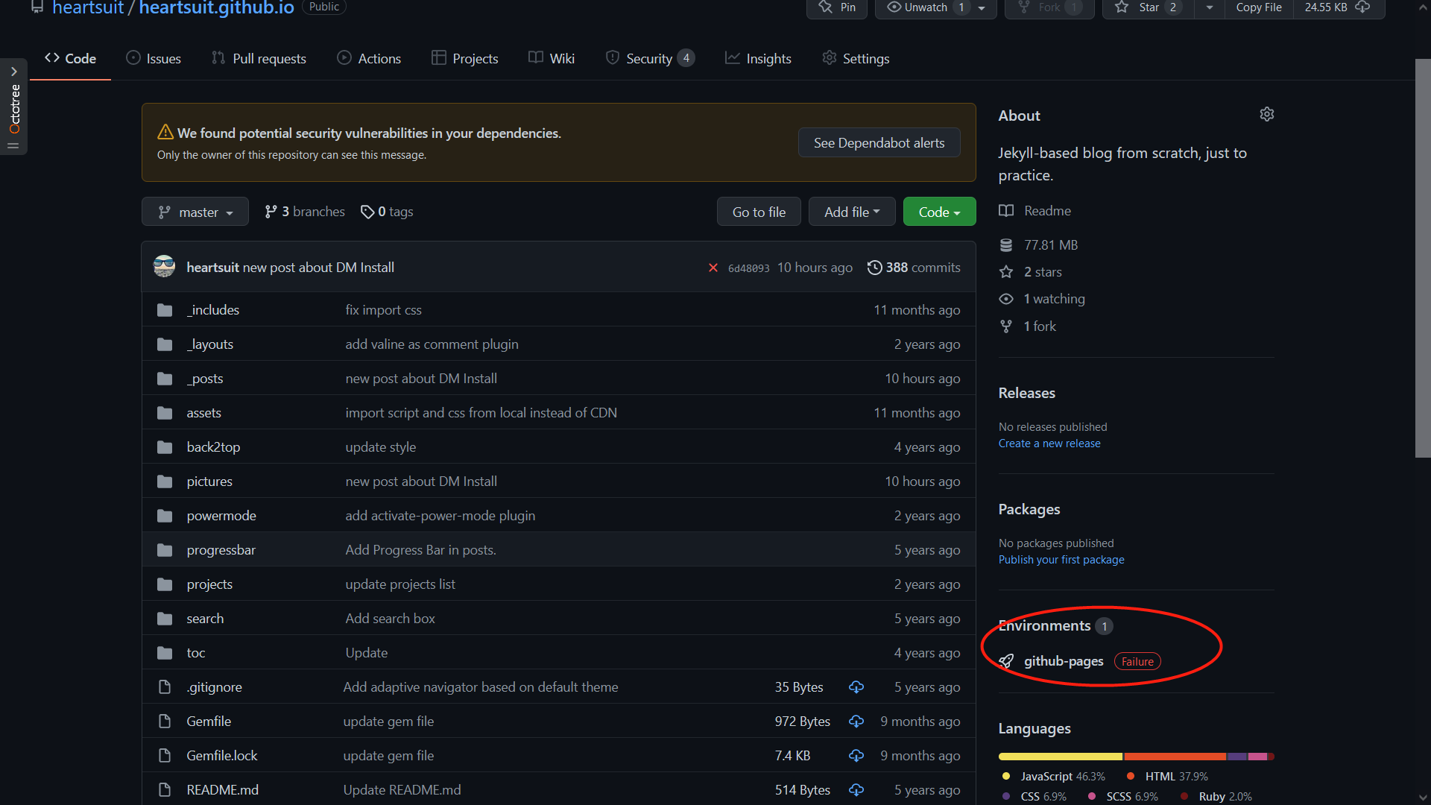The width and height of the screenshot is (1431, 805).
Task: Click the About settings gear icon
Action: click(1267, 114)
